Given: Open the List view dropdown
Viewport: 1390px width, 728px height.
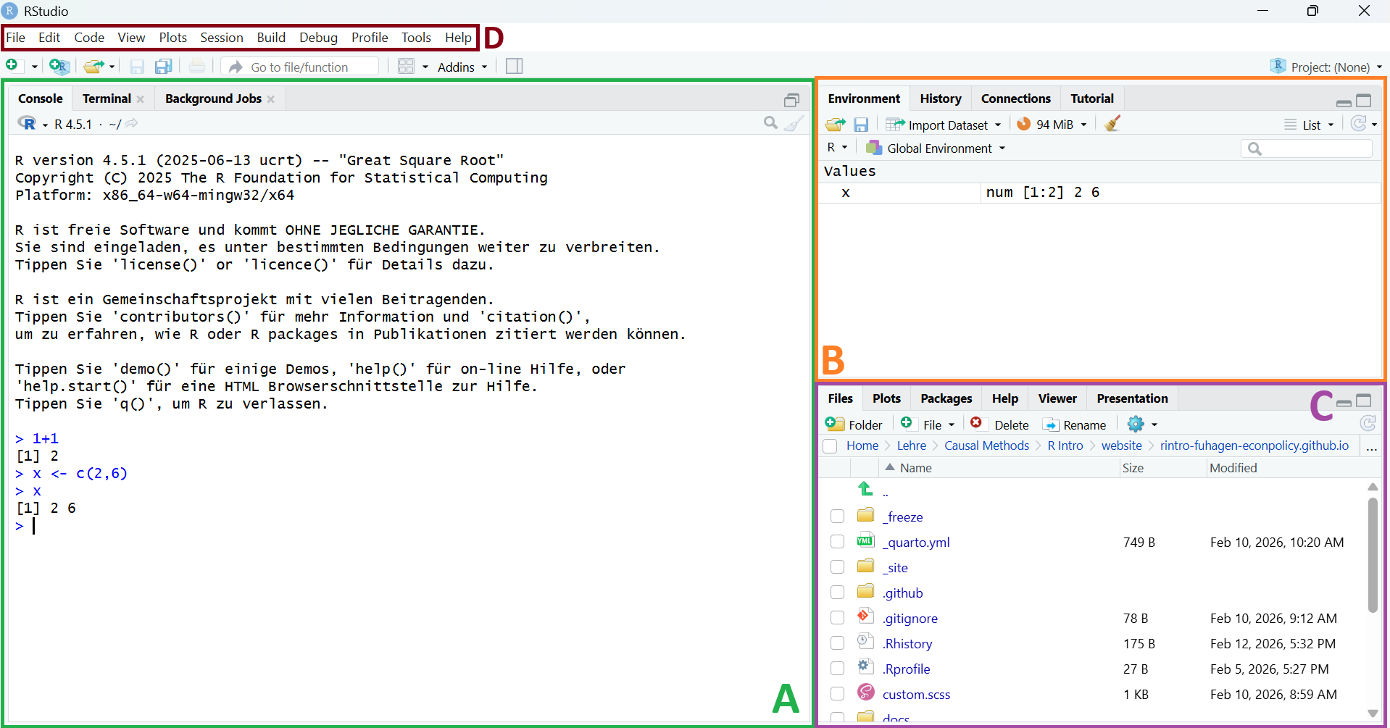Looking at the screenshot, I should coord(1309,125).
